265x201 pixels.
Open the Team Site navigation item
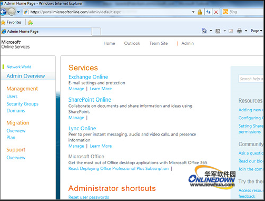tap(159, 43)
